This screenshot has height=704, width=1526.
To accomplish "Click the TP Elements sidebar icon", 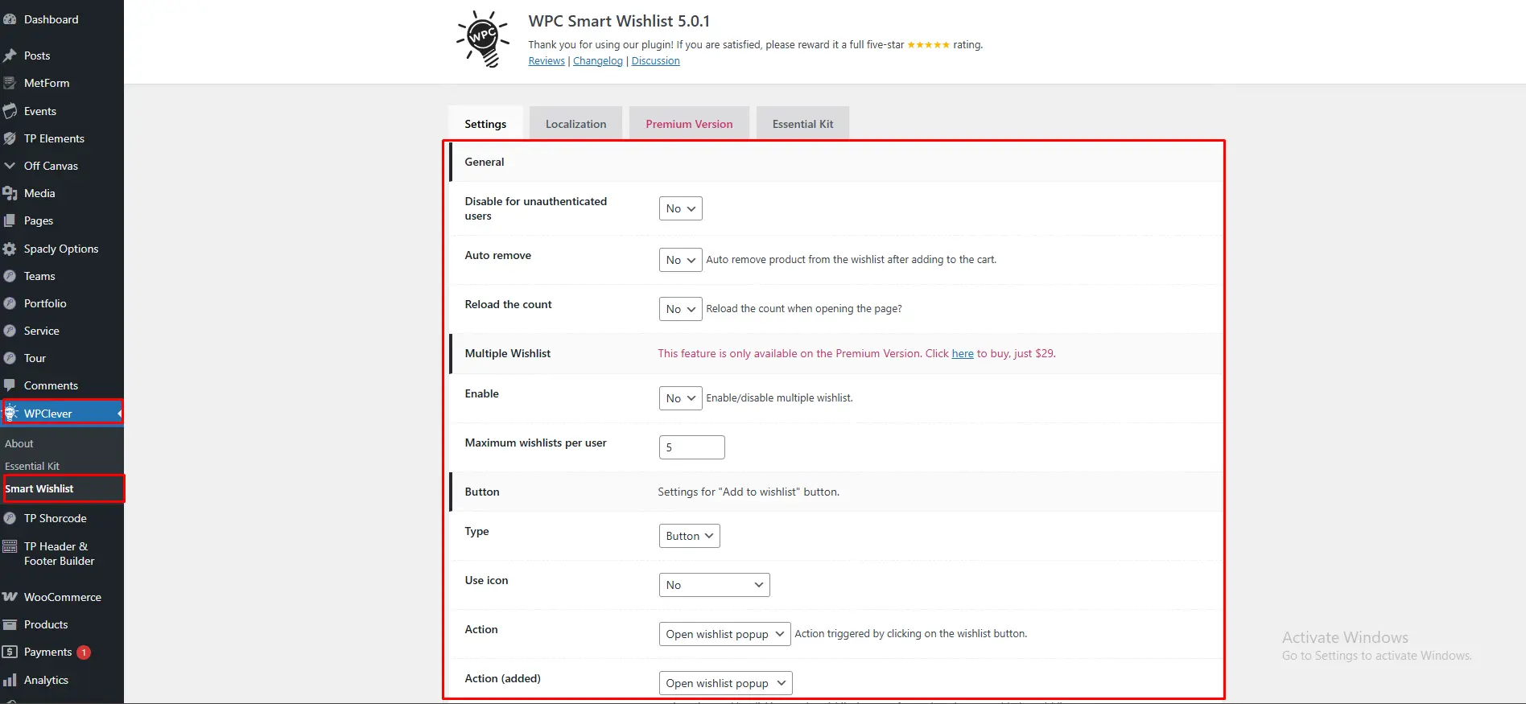I will pyautogui.click(x=10, y=138).
